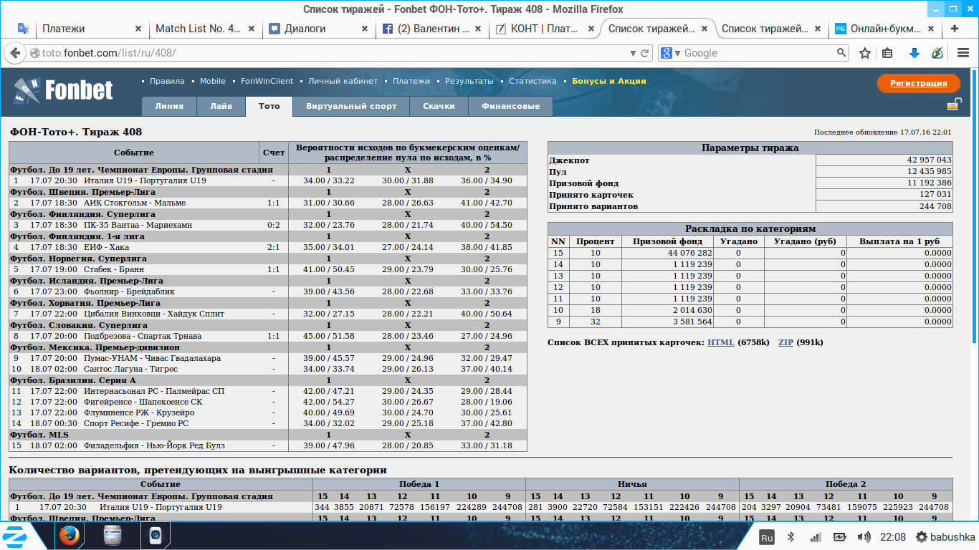Click the green extension icon in toolbar
Image resolution: width=979 pixels, height=550 pixels.
(x=937, y=53)
